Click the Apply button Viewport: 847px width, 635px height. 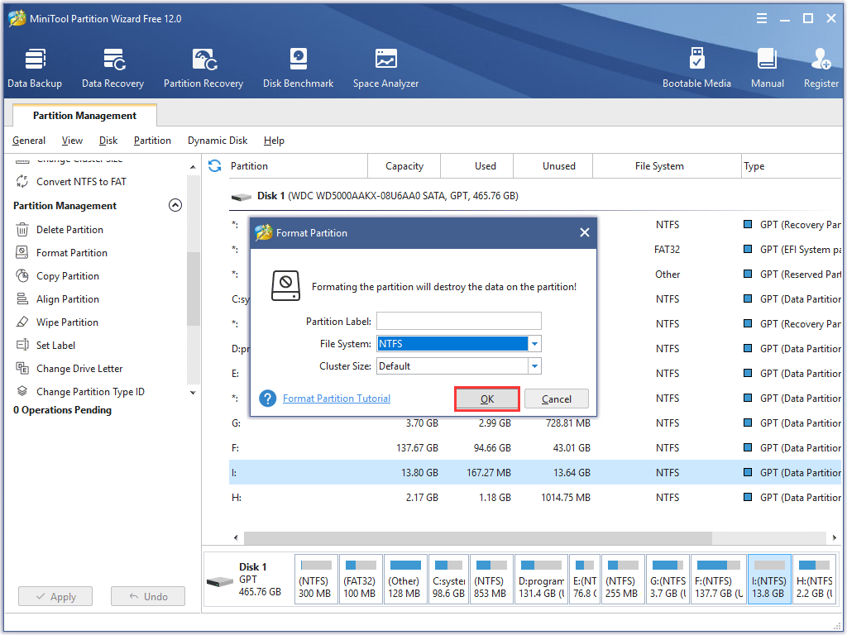pos(55,597)
